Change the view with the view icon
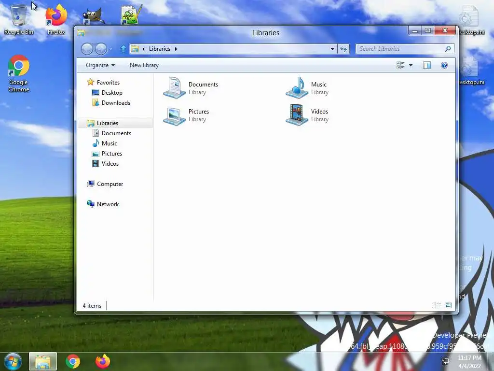The height and width of the screenshot is (371, 494). click(x=400, y=65)
